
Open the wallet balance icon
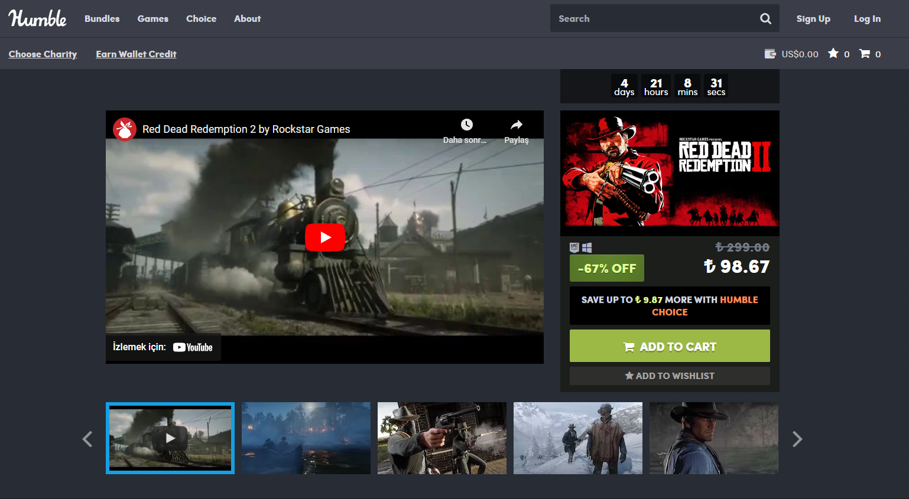[770, 54]
